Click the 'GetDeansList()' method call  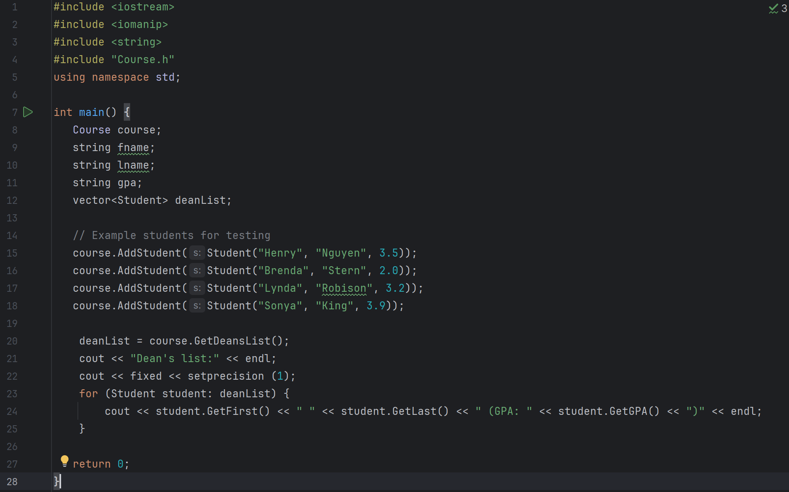pyautogui.click(x=239, y=341)
